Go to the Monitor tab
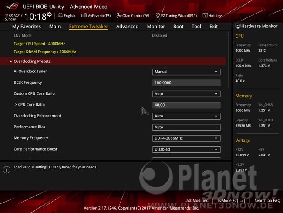This screenshot has width=283, height=213. [156, 27]
